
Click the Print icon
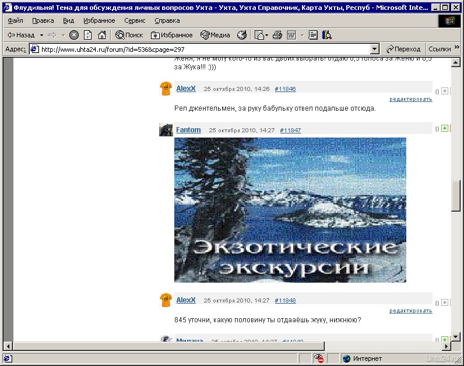[x=277, y=35]
